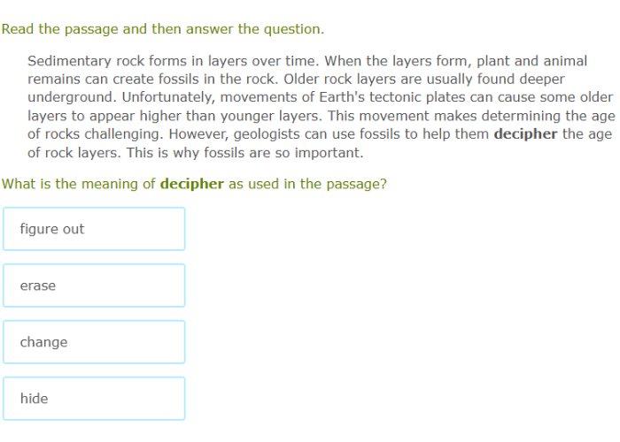
Task: Select the "hide" answer choice
Action: [94, 399]
